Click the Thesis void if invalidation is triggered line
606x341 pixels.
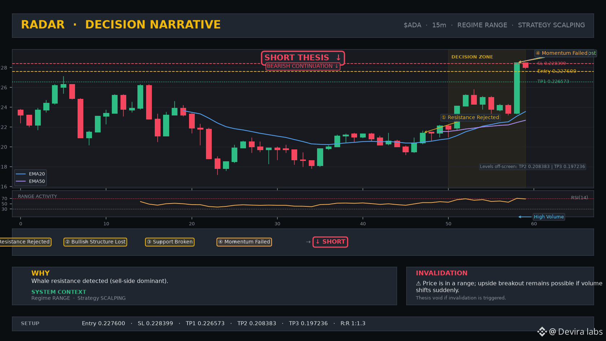[461, 298]
